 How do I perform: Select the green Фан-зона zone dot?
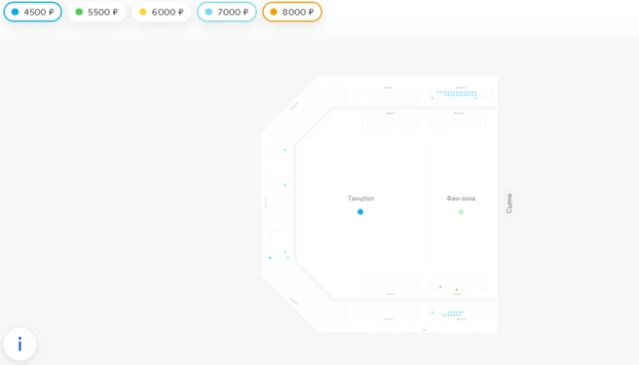(461, 212)
